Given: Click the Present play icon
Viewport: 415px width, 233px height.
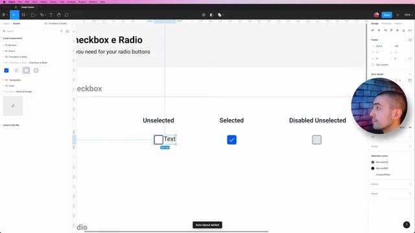Looking at the screenshot, I should click(397, 15).
